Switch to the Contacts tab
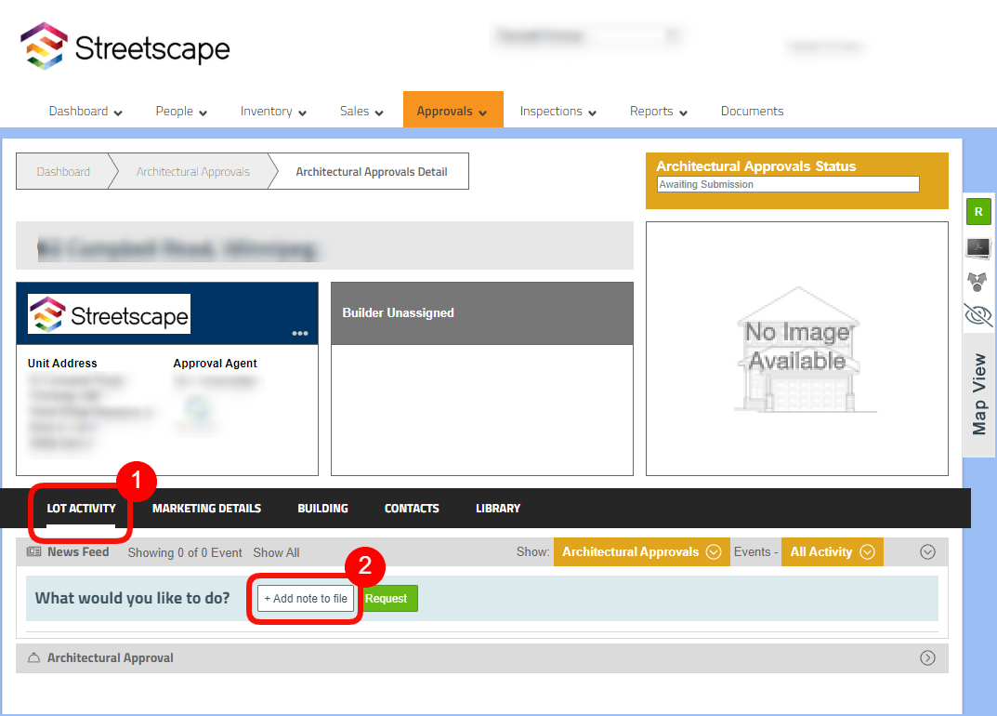997x716 pixels. [412, 508]
